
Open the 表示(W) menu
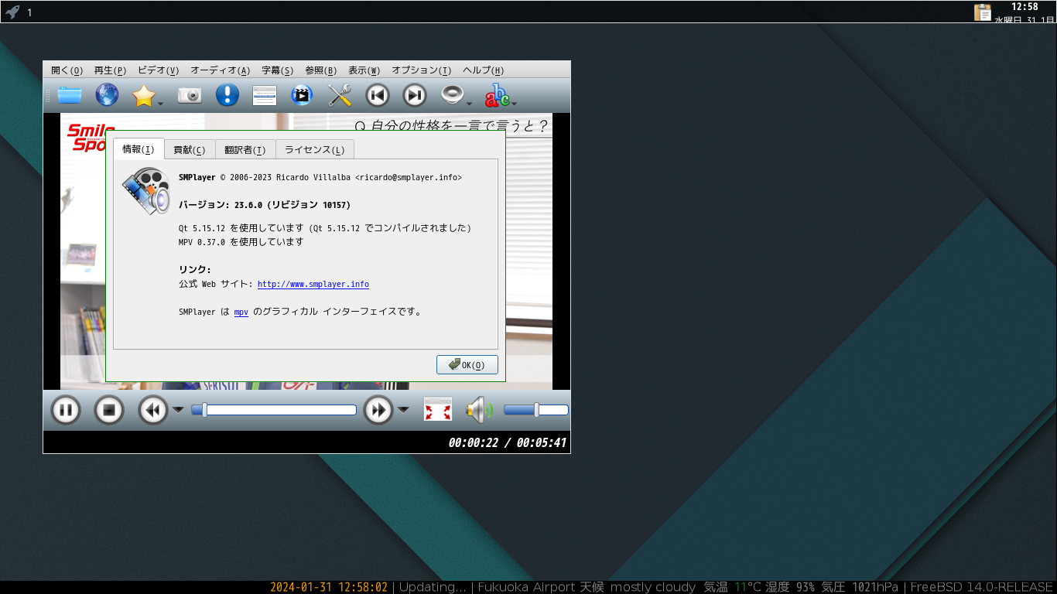364,70
